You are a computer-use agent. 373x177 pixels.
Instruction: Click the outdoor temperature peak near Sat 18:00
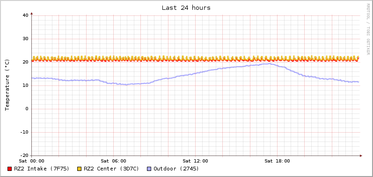click(269, 64)
